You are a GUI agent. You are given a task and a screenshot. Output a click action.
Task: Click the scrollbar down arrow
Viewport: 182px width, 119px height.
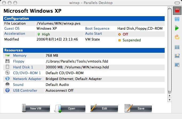click(x=169, y=100)
